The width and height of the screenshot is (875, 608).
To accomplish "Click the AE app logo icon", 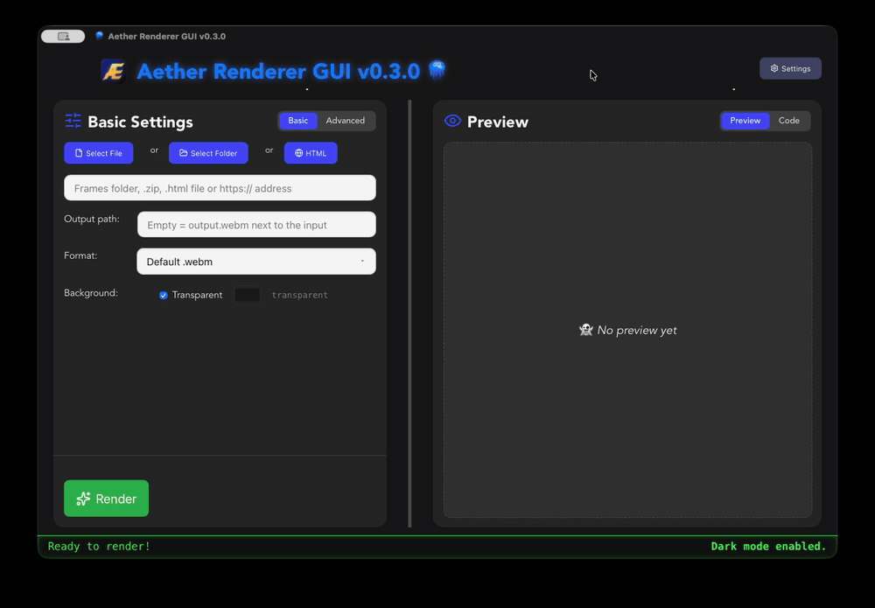I will click(x=113, y=72).
